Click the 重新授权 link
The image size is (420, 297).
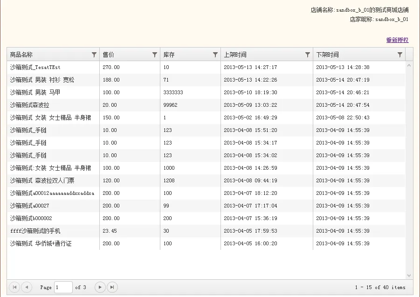click(x=397, y=40)
